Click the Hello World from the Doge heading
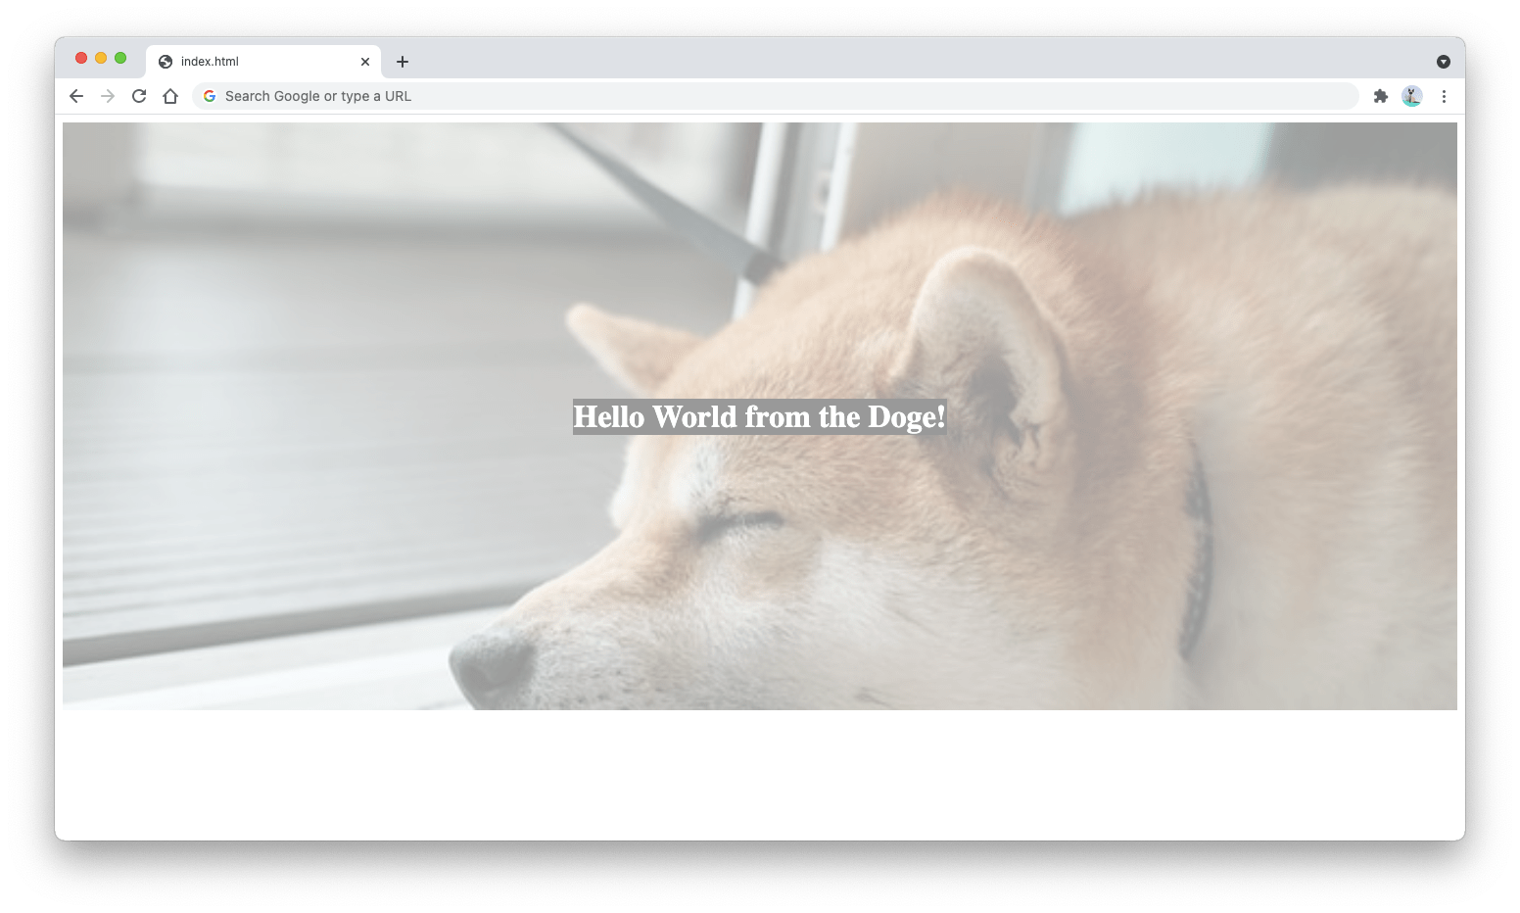Screen dimensions: 1520x913 tap(759, 415)
